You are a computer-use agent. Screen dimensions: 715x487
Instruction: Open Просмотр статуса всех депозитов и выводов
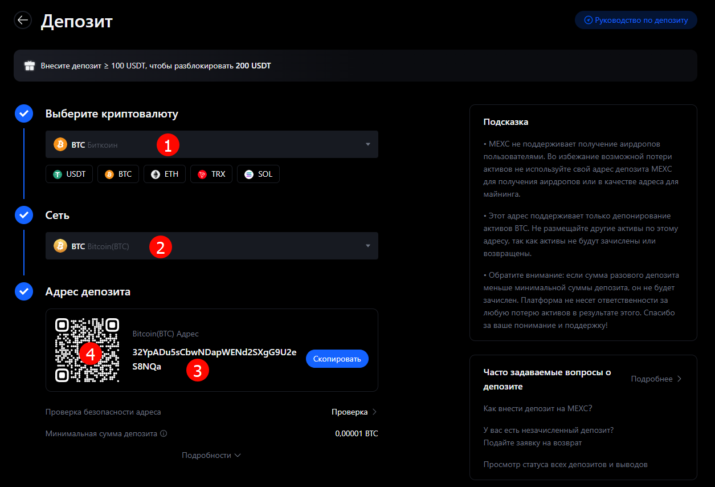coord(566,464)
